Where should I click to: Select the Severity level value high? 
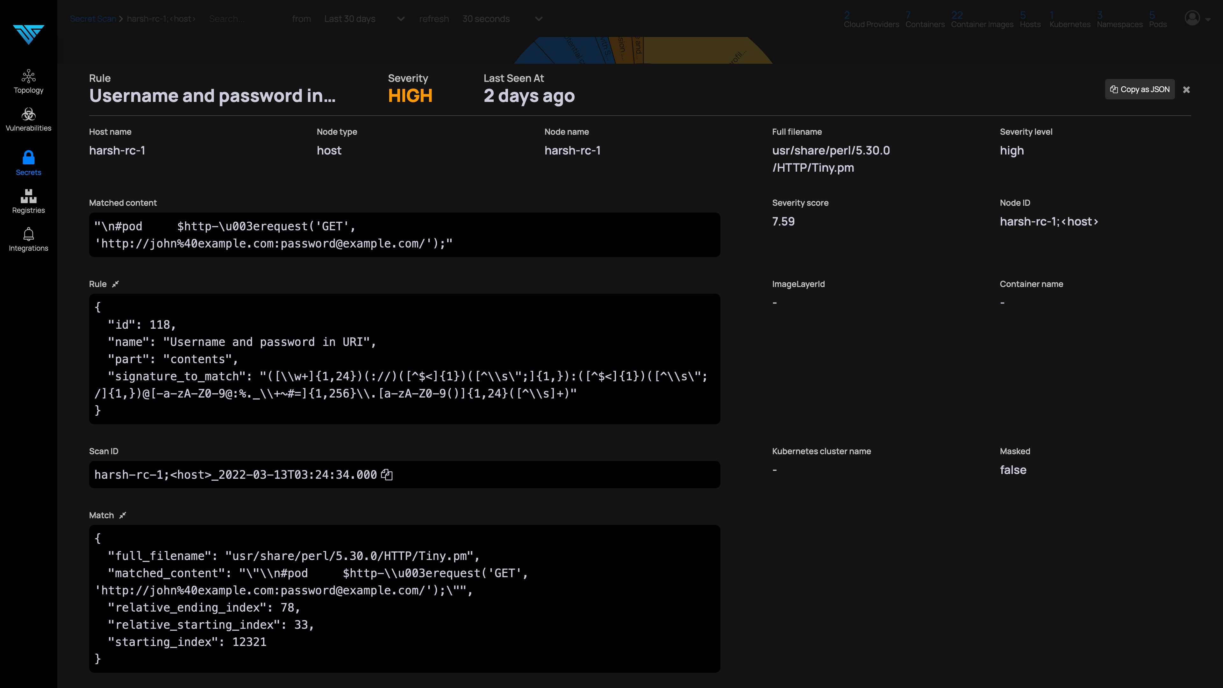coord(1012,151)
